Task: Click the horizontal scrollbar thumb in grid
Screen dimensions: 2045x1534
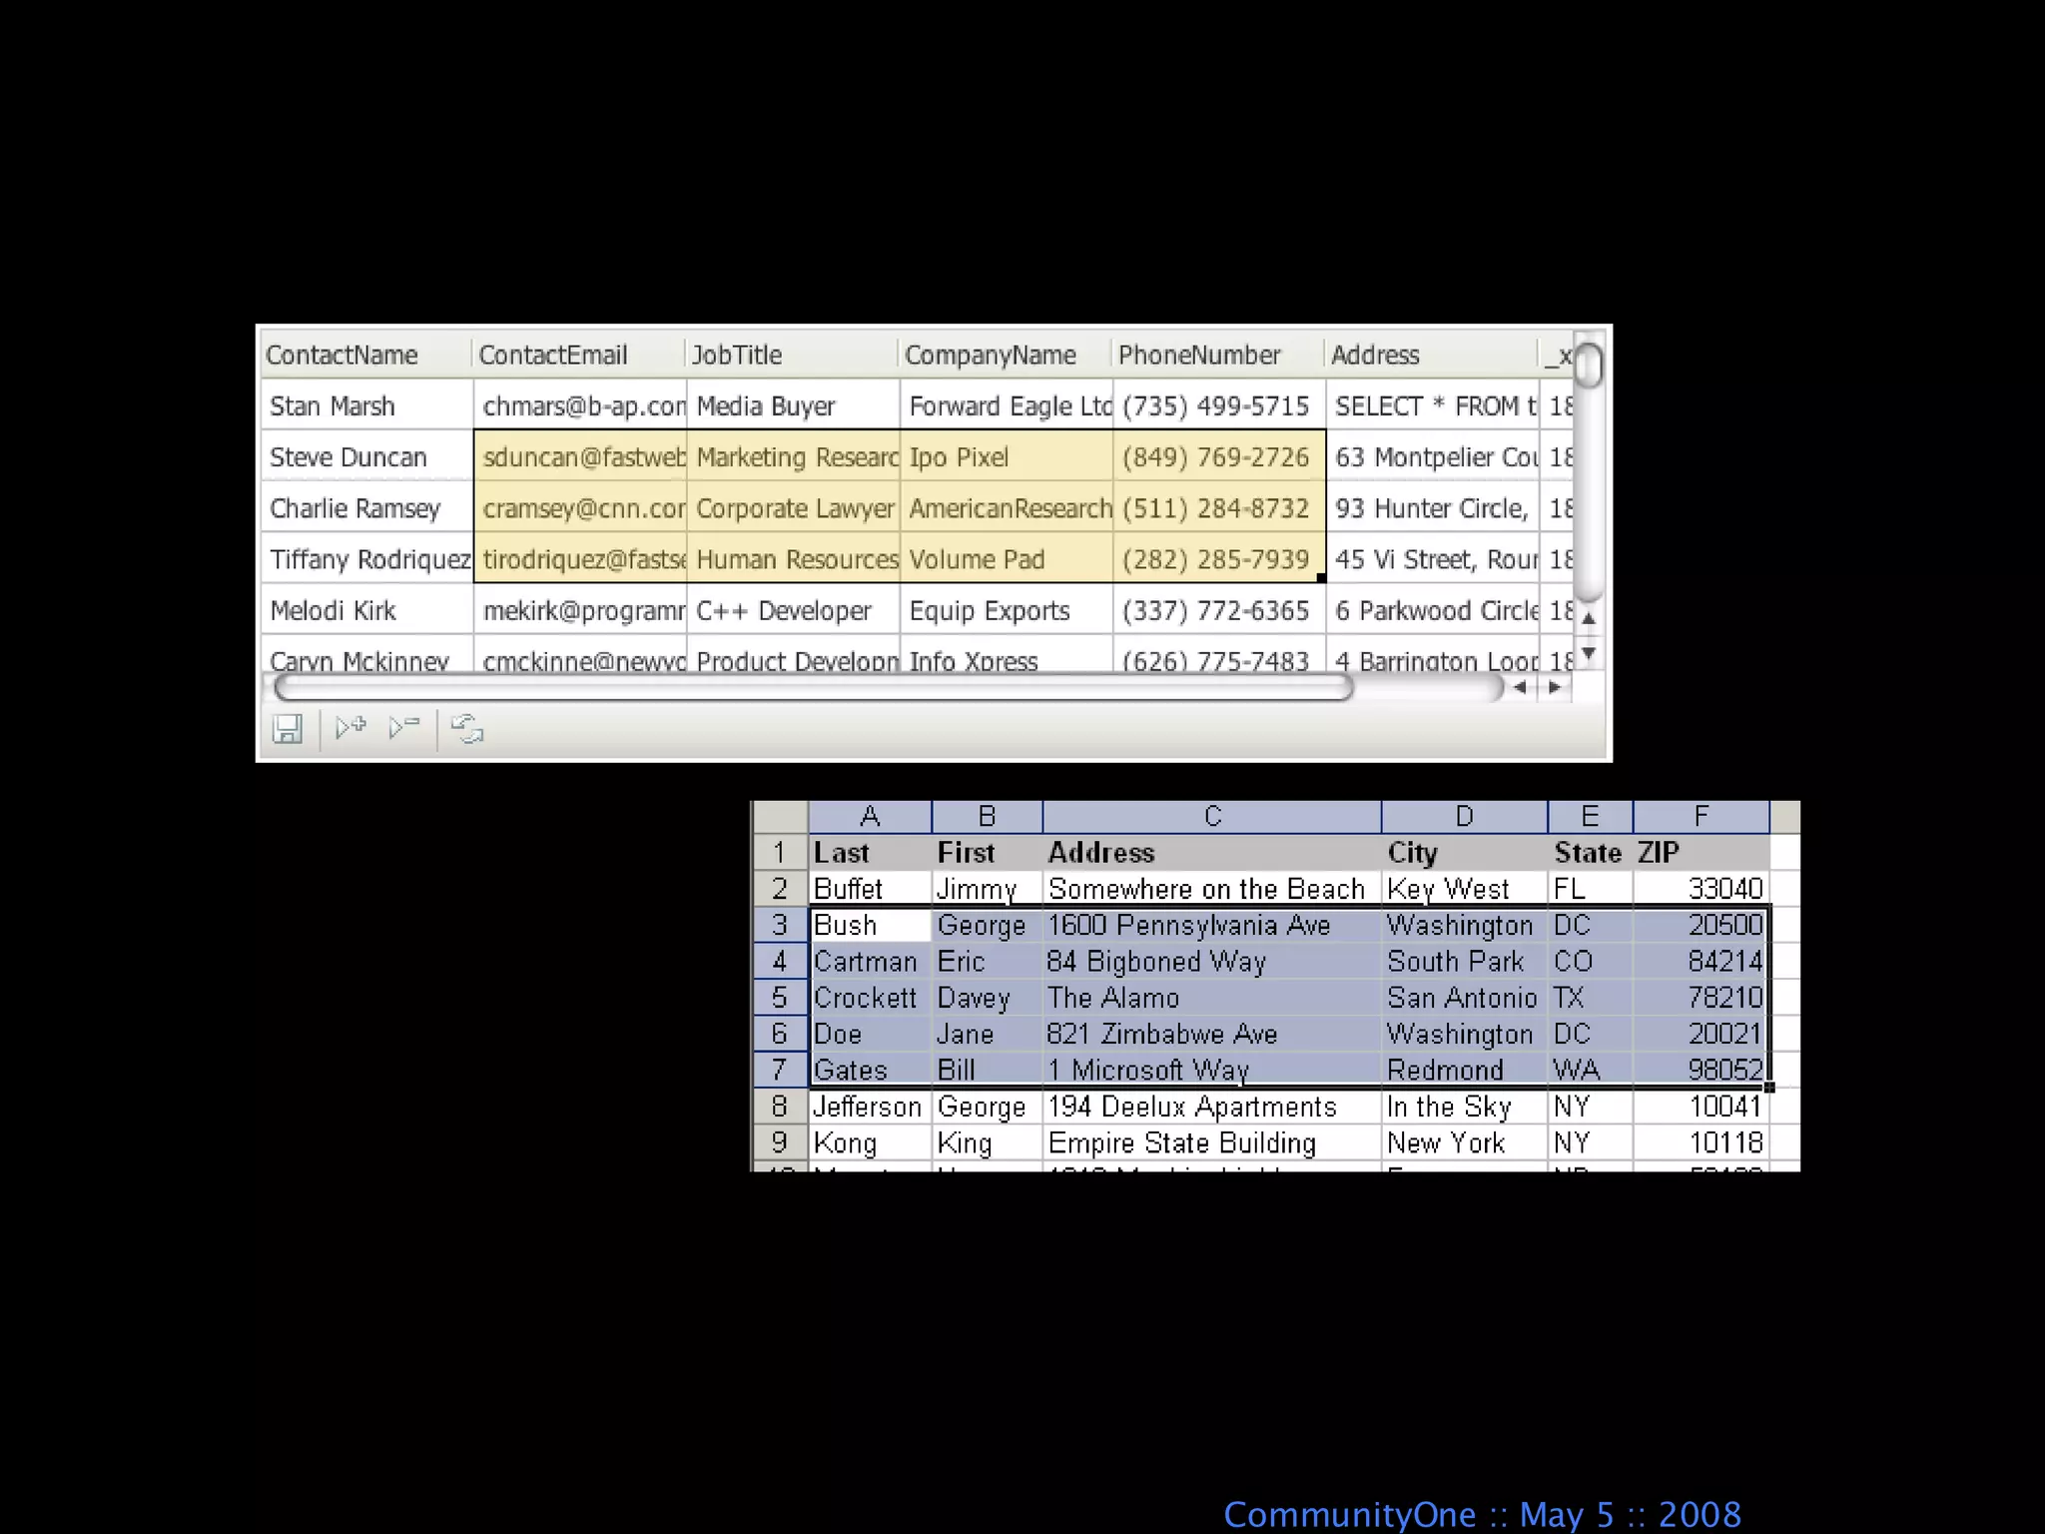Action: point(813,687)
